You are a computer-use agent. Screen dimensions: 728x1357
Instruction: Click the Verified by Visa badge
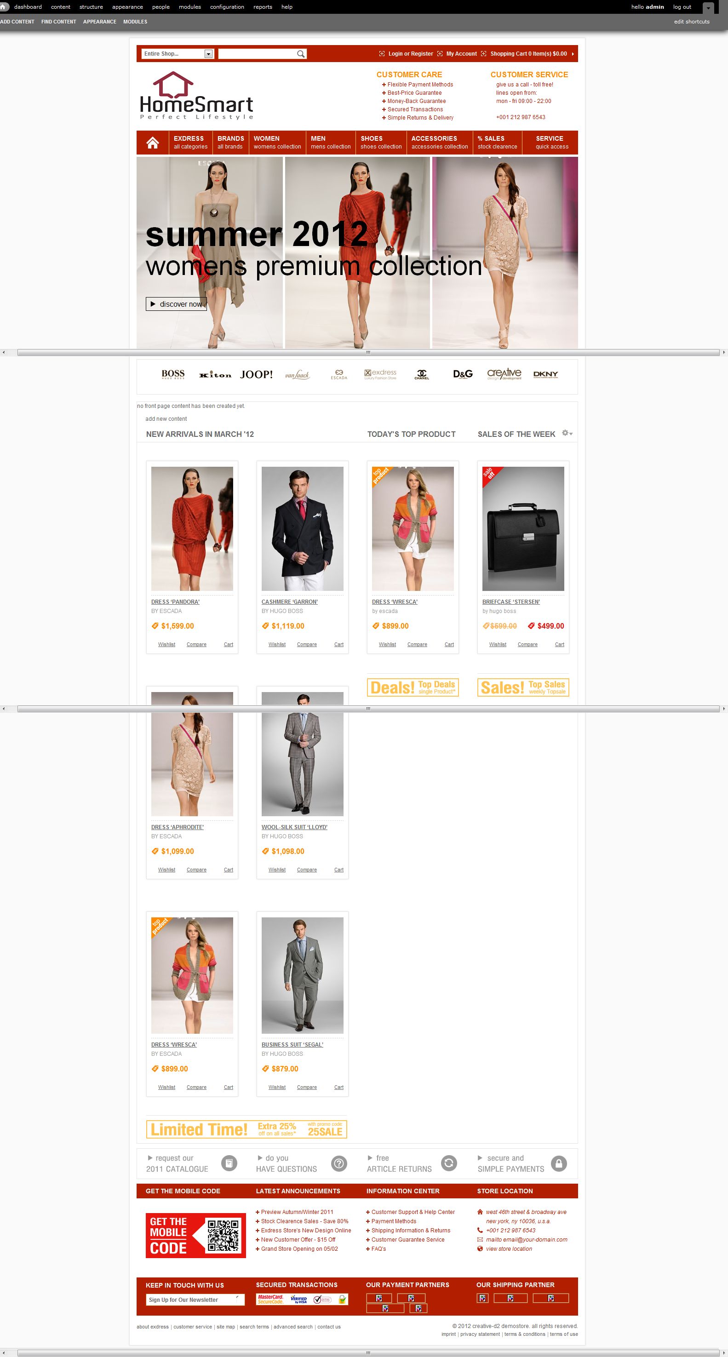click(x=298, y=1299)
